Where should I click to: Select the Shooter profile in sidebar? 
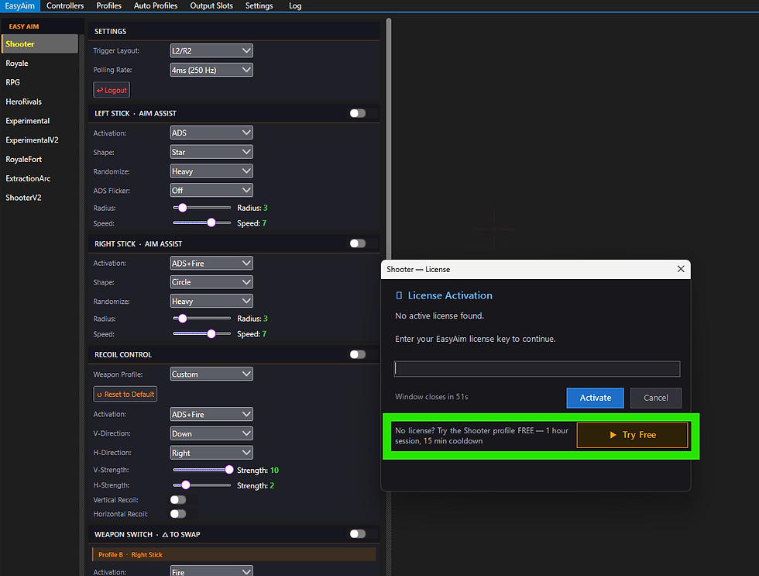(39, 43)
